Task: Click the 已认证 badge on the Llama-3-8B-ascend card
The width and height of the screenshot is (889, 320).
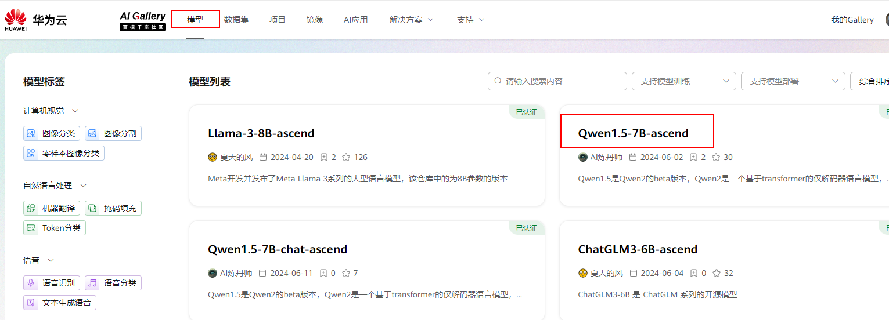Action: click(x=527, y=112)
